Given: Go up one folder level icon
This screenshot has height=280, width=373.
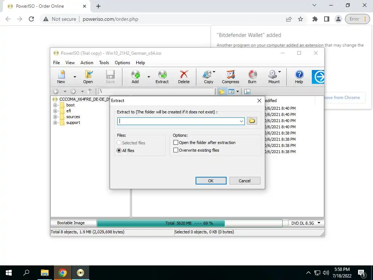Looking at the screenshot, I should click(x=90, y=92).
